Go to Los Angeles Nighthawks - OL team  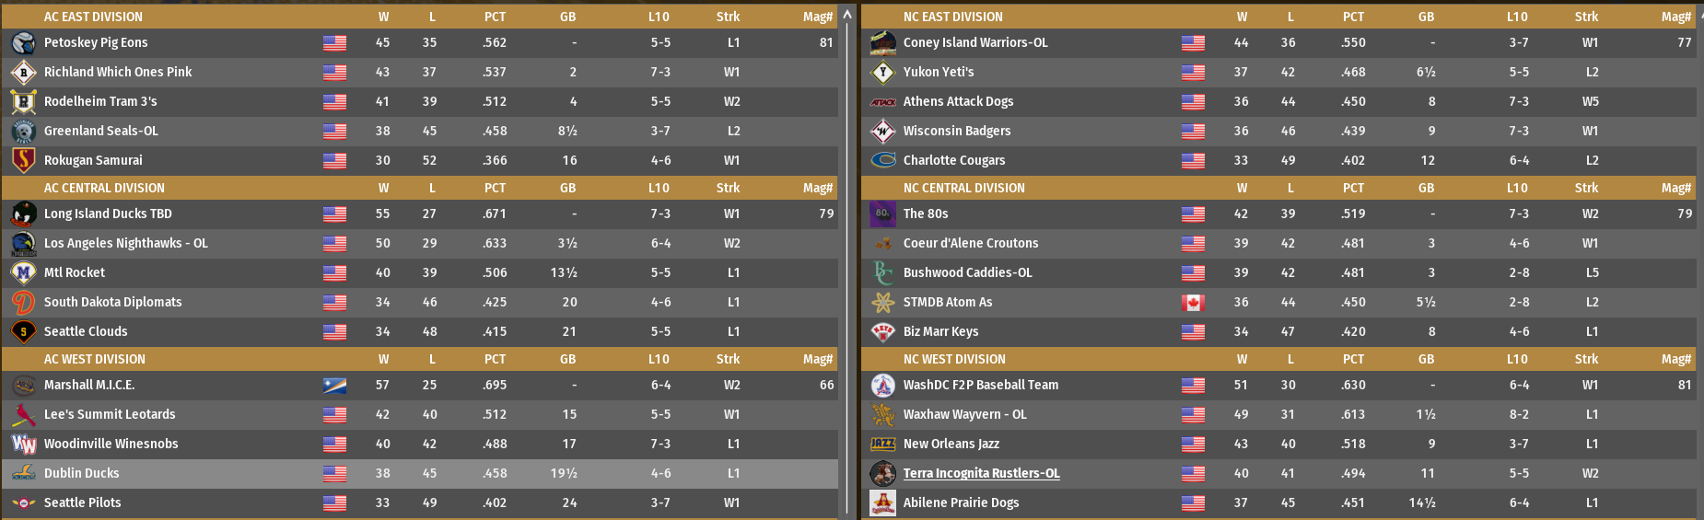click(126, 244)
